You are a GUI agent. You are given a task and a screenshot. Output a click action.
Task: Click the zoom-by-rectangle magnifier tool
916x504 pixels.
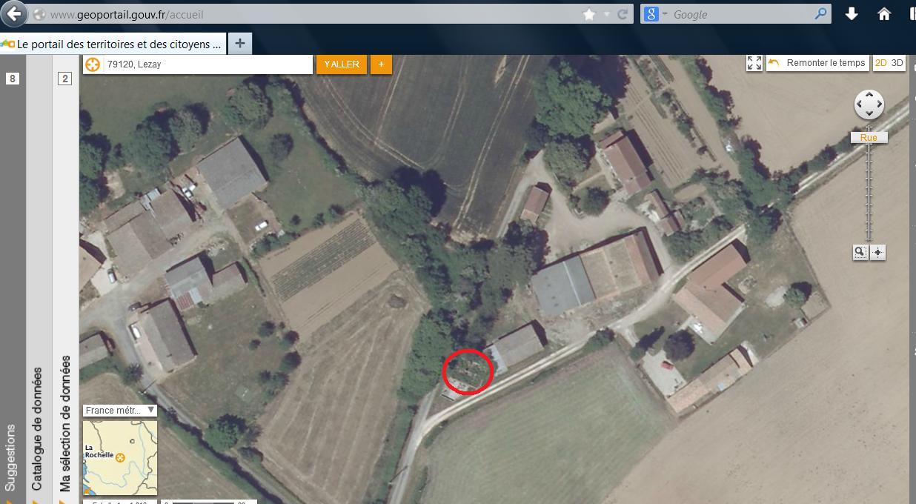coord(860,252)
